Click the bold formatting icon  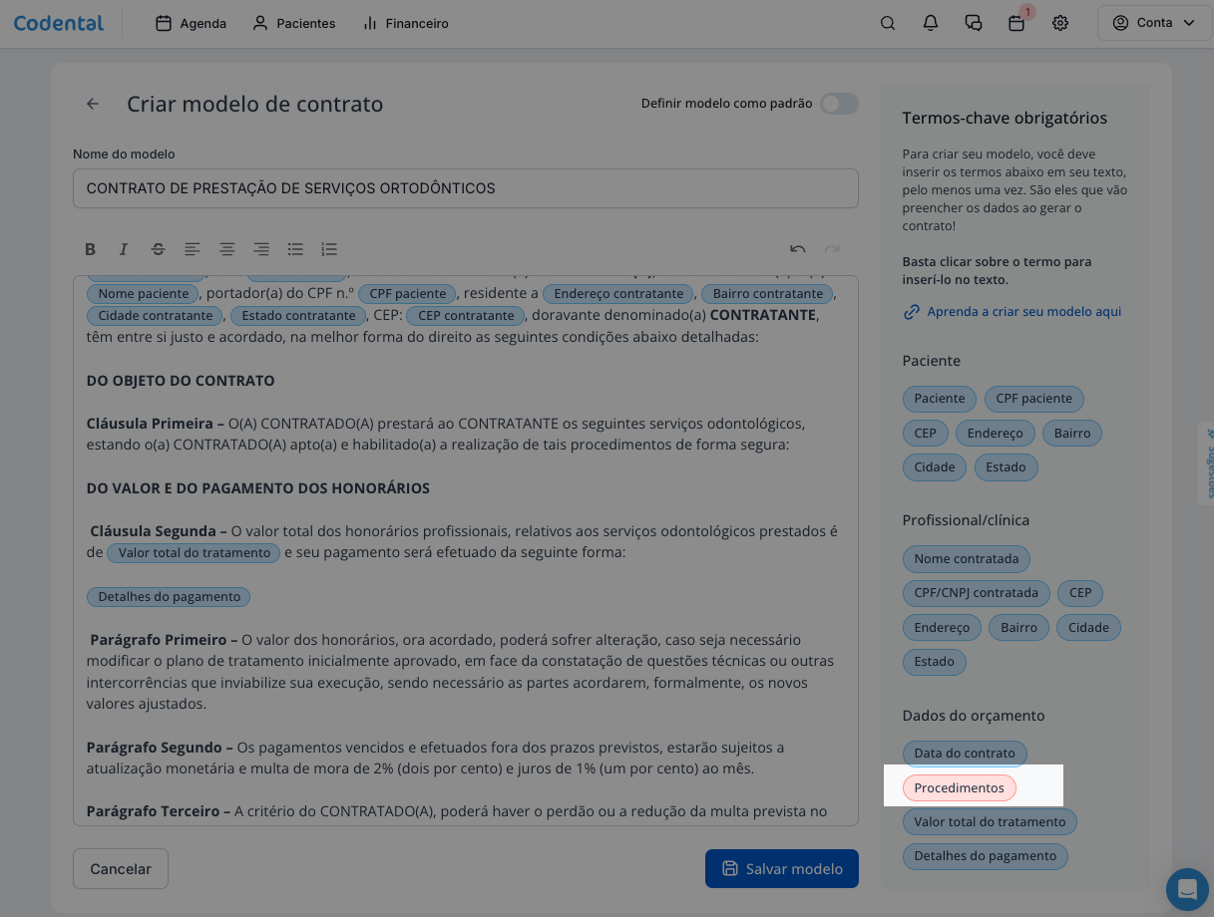coord(90,249)
